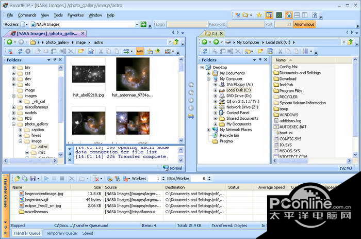The image size is (361, 239).
Task: Click the refresh icon in the NASA Images toolbar
Action: coord(20,51)
